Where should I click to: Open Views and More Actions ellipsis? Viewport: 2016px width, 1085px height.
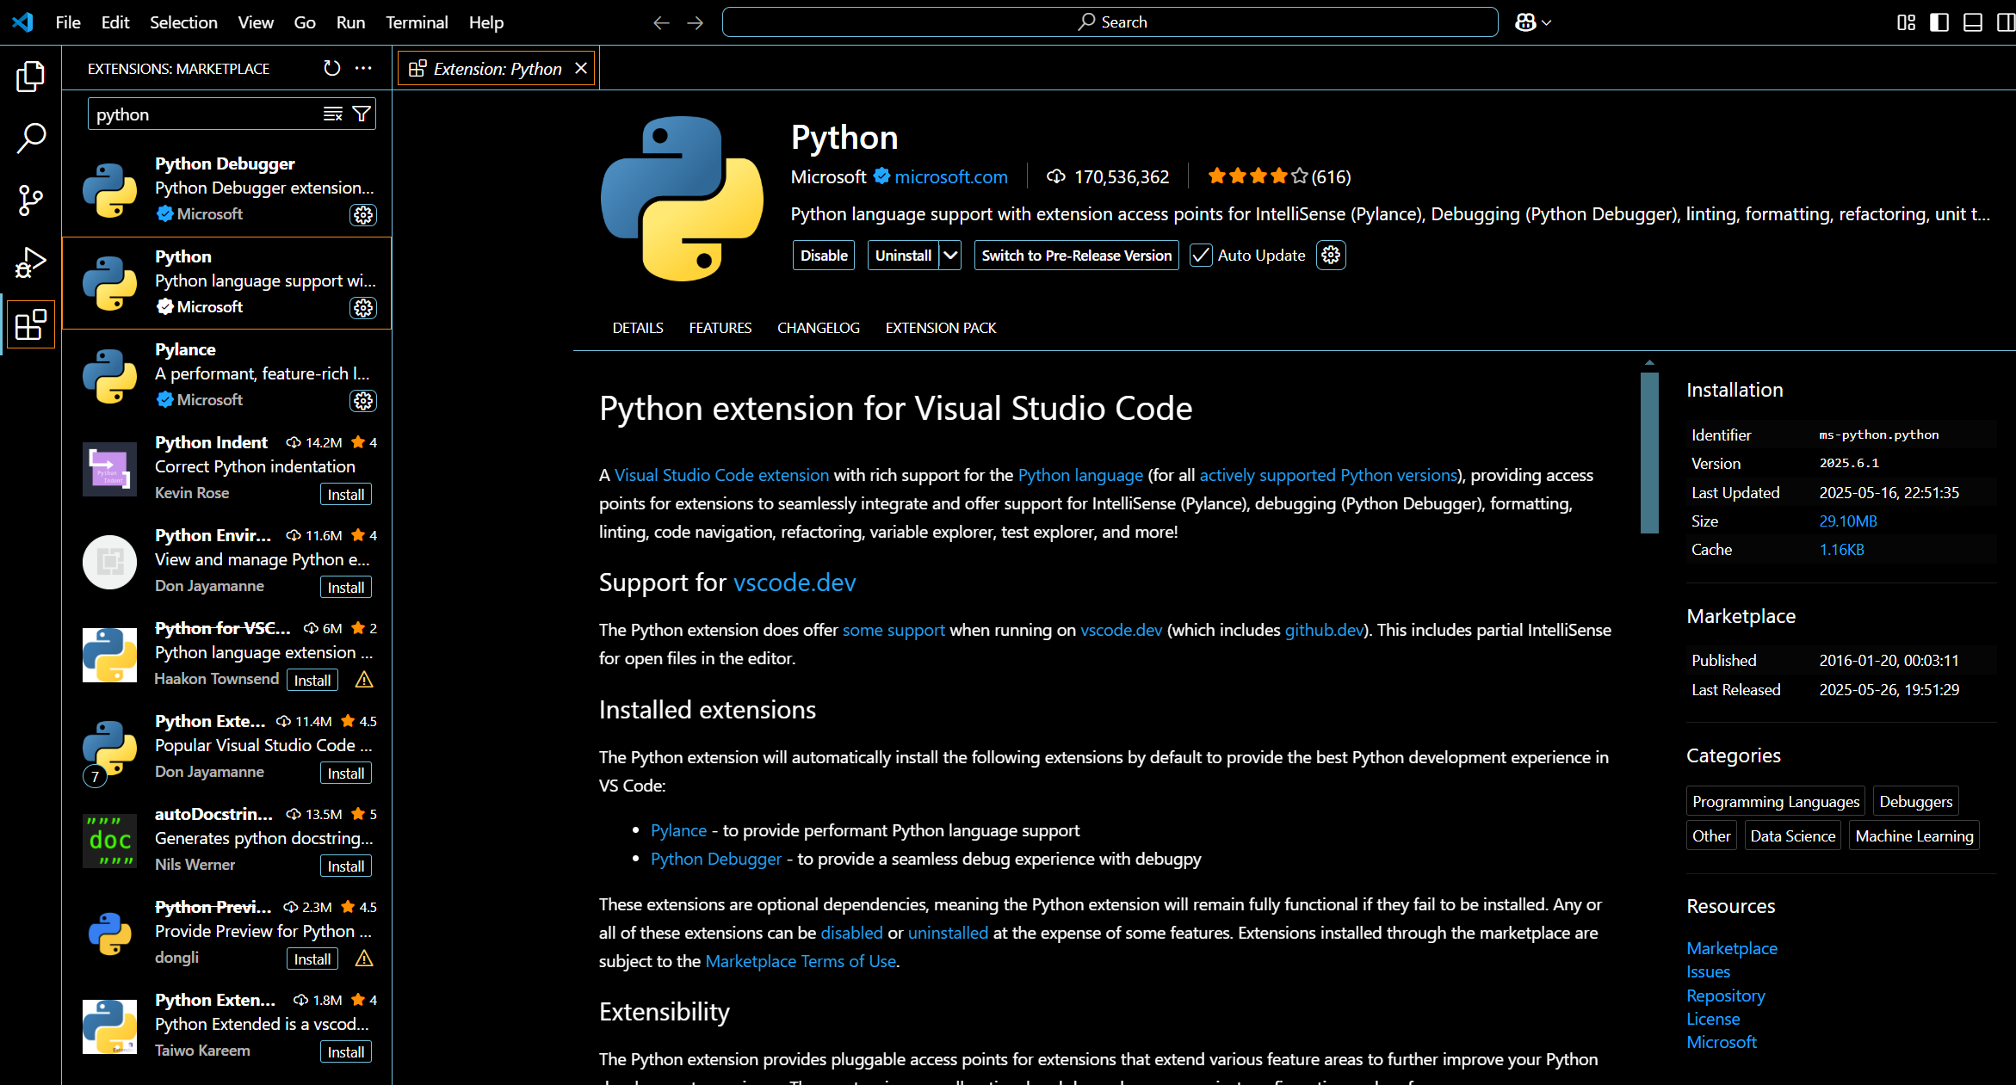pyautogui.click(x=363, y=68)
